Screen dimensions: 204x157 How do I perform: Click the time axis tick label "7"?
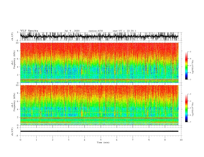[x=133, y=140]
